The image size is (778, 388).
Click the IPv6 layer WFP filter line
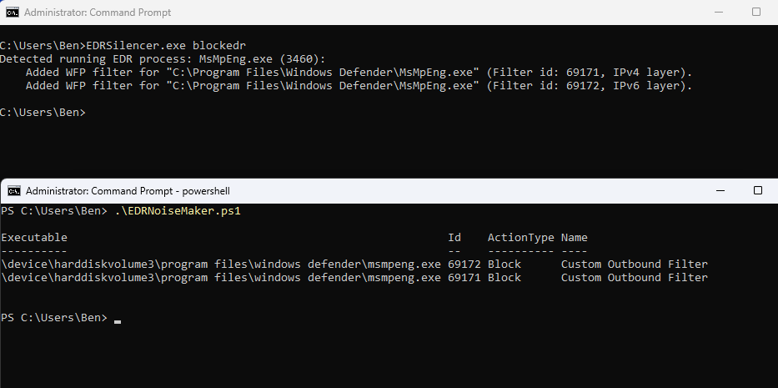359,86
